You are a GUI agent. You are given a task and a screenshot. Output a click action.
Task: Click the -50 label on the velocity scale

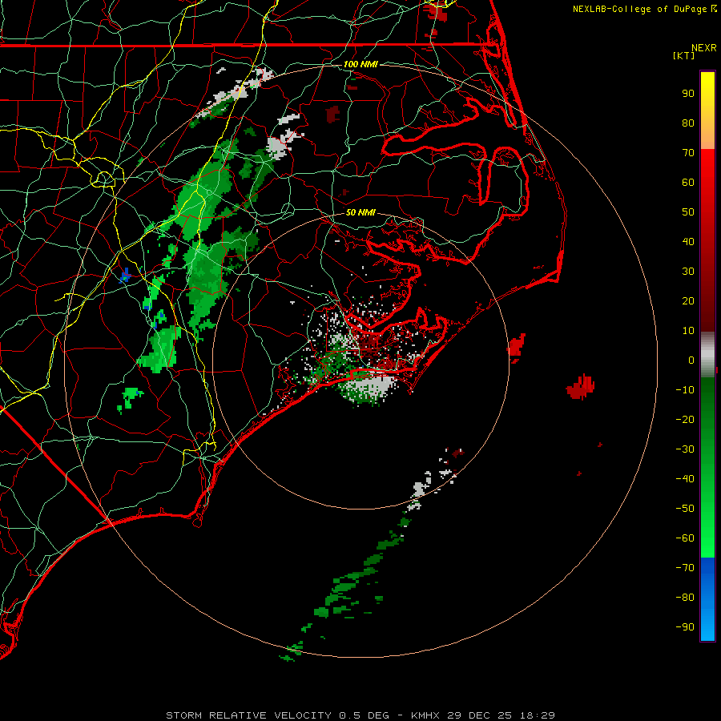[x=685, y=508]
